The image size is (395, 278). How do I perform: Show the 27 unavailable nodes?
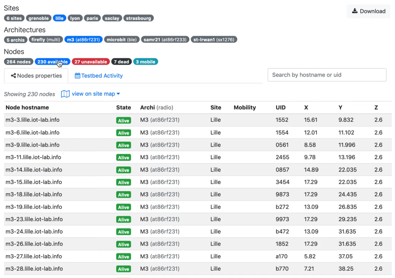pyautogui.click(x=91, y=62)
